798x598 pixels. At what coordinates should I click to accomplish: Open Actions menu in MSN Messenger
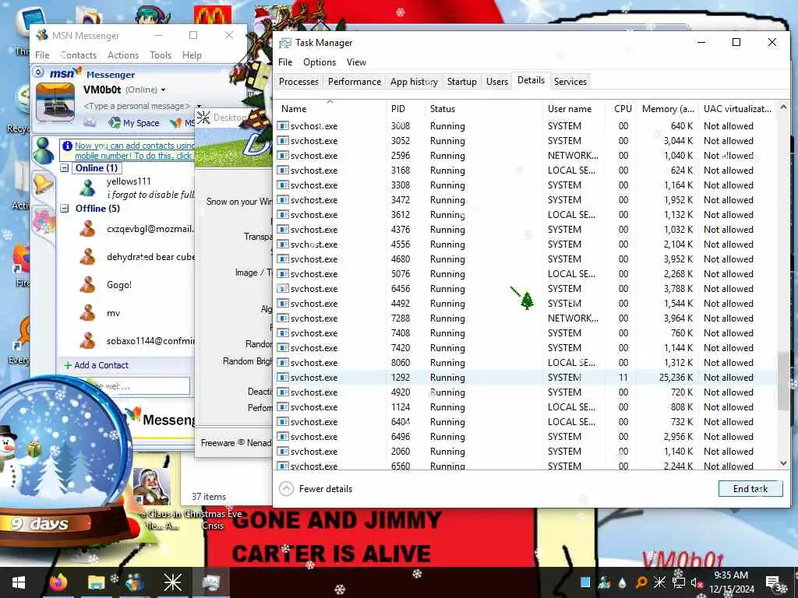coord(122,55)
